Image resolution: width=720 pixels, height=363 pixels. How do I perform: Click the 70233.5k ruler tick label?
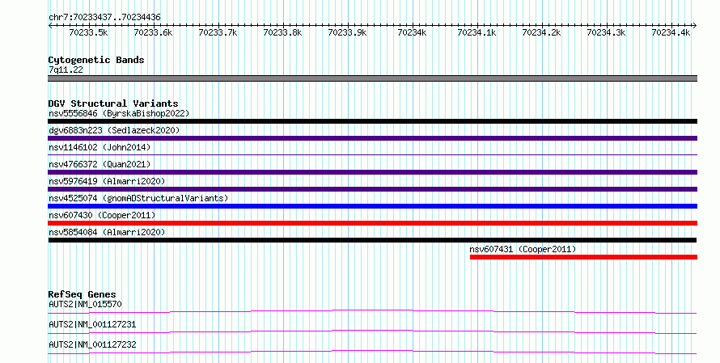tap(89, 32)
